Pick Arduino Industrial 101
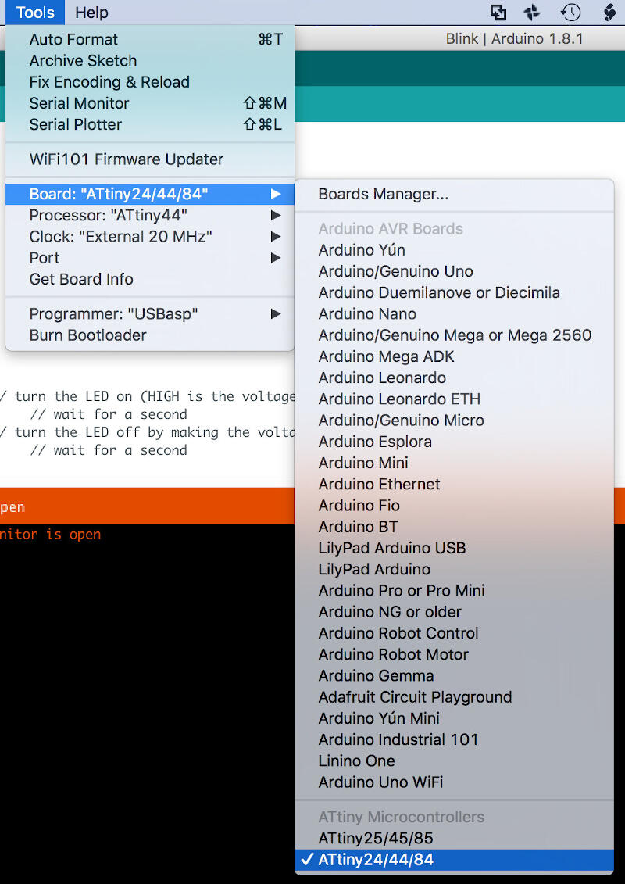 [x=454, y=739]
